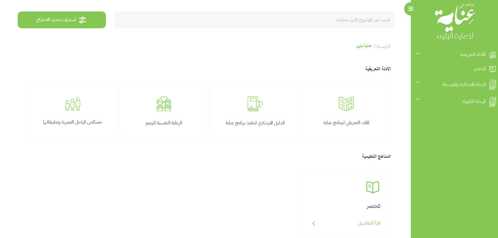498x238 pixels.
Task: Click the hamburger menu toggle button
Action: coord(411,9)
